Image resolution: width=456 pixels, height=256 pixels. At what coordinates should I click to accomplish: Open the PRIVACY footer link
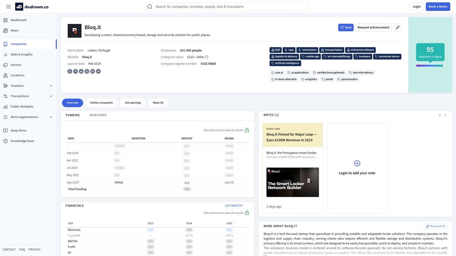pos(35,250)
